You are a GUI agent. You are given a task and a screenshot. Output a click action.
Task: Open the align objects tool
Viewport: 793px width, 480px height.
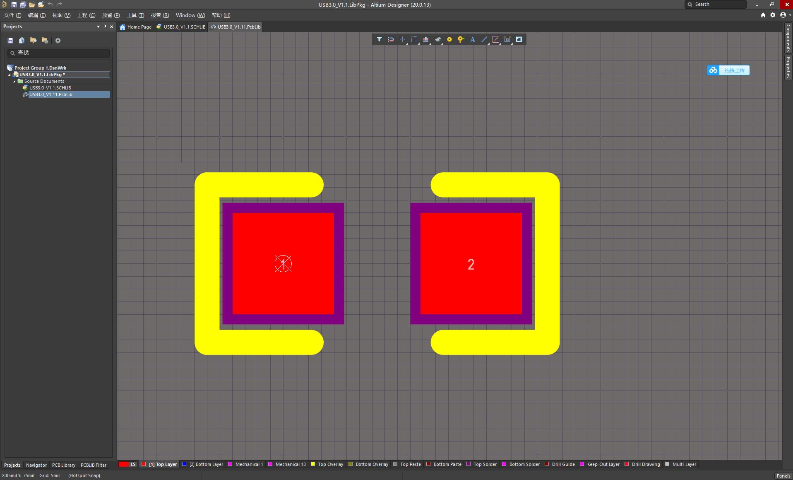(426, 39)
